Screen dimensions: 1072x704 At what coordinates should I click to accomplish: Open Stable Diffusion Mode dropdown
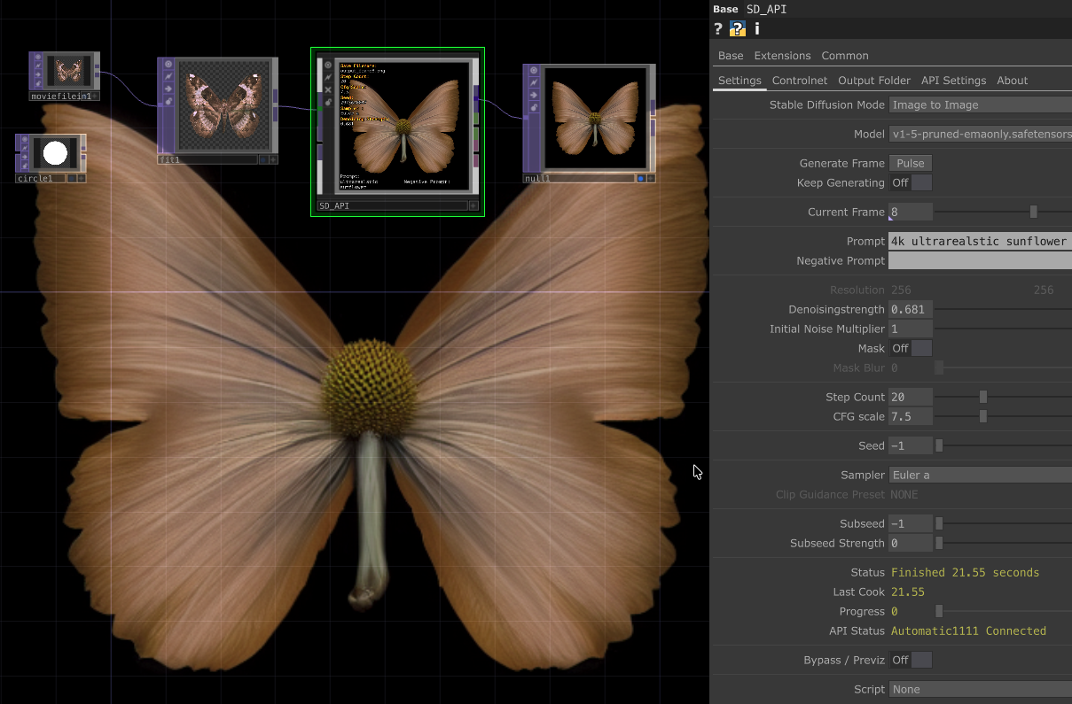coord(979,105)
